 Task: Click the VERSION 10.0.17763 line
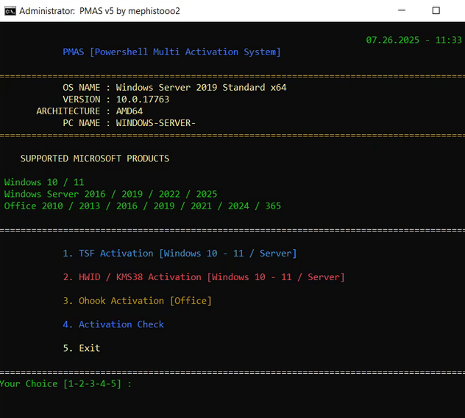tap(116, 100)
